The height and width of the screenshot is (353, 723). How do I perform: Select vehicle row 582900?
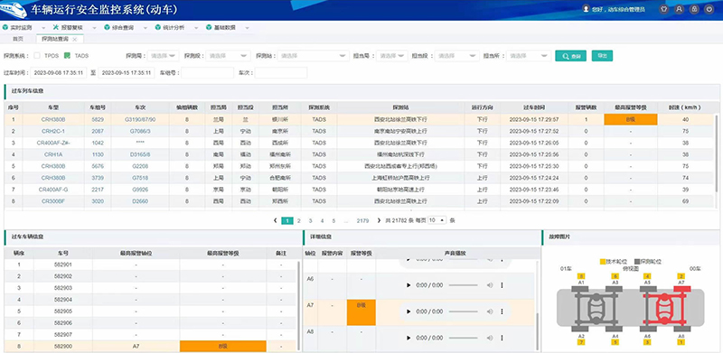pos(150,346)
